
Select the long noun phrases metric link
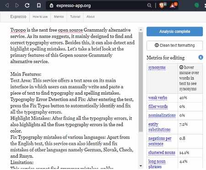157,164
